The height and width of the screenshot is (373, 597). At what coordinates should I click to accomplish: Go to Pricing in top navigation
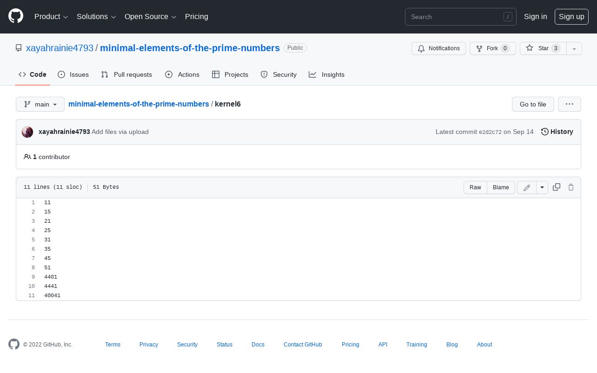pos(197,17)
